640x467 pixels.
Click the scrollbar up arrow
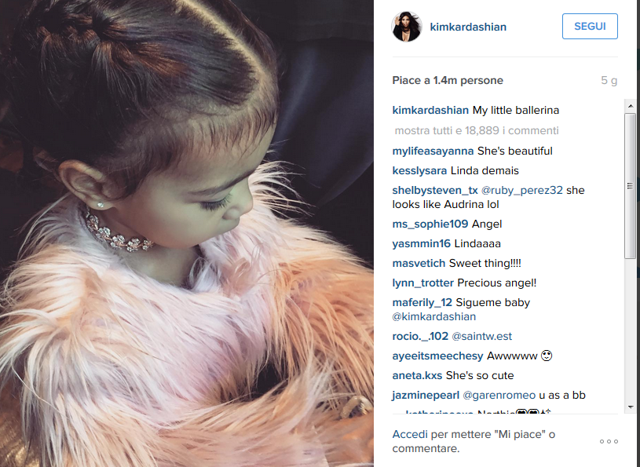click(x=631, y=106)
